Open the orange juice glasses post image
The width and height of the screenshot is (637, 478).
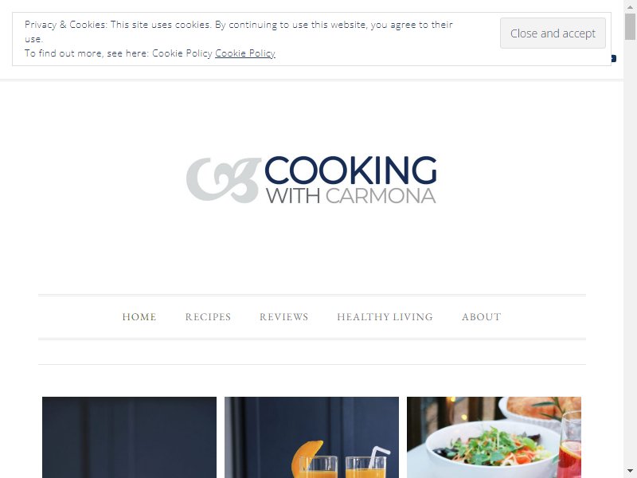(311, 437)
